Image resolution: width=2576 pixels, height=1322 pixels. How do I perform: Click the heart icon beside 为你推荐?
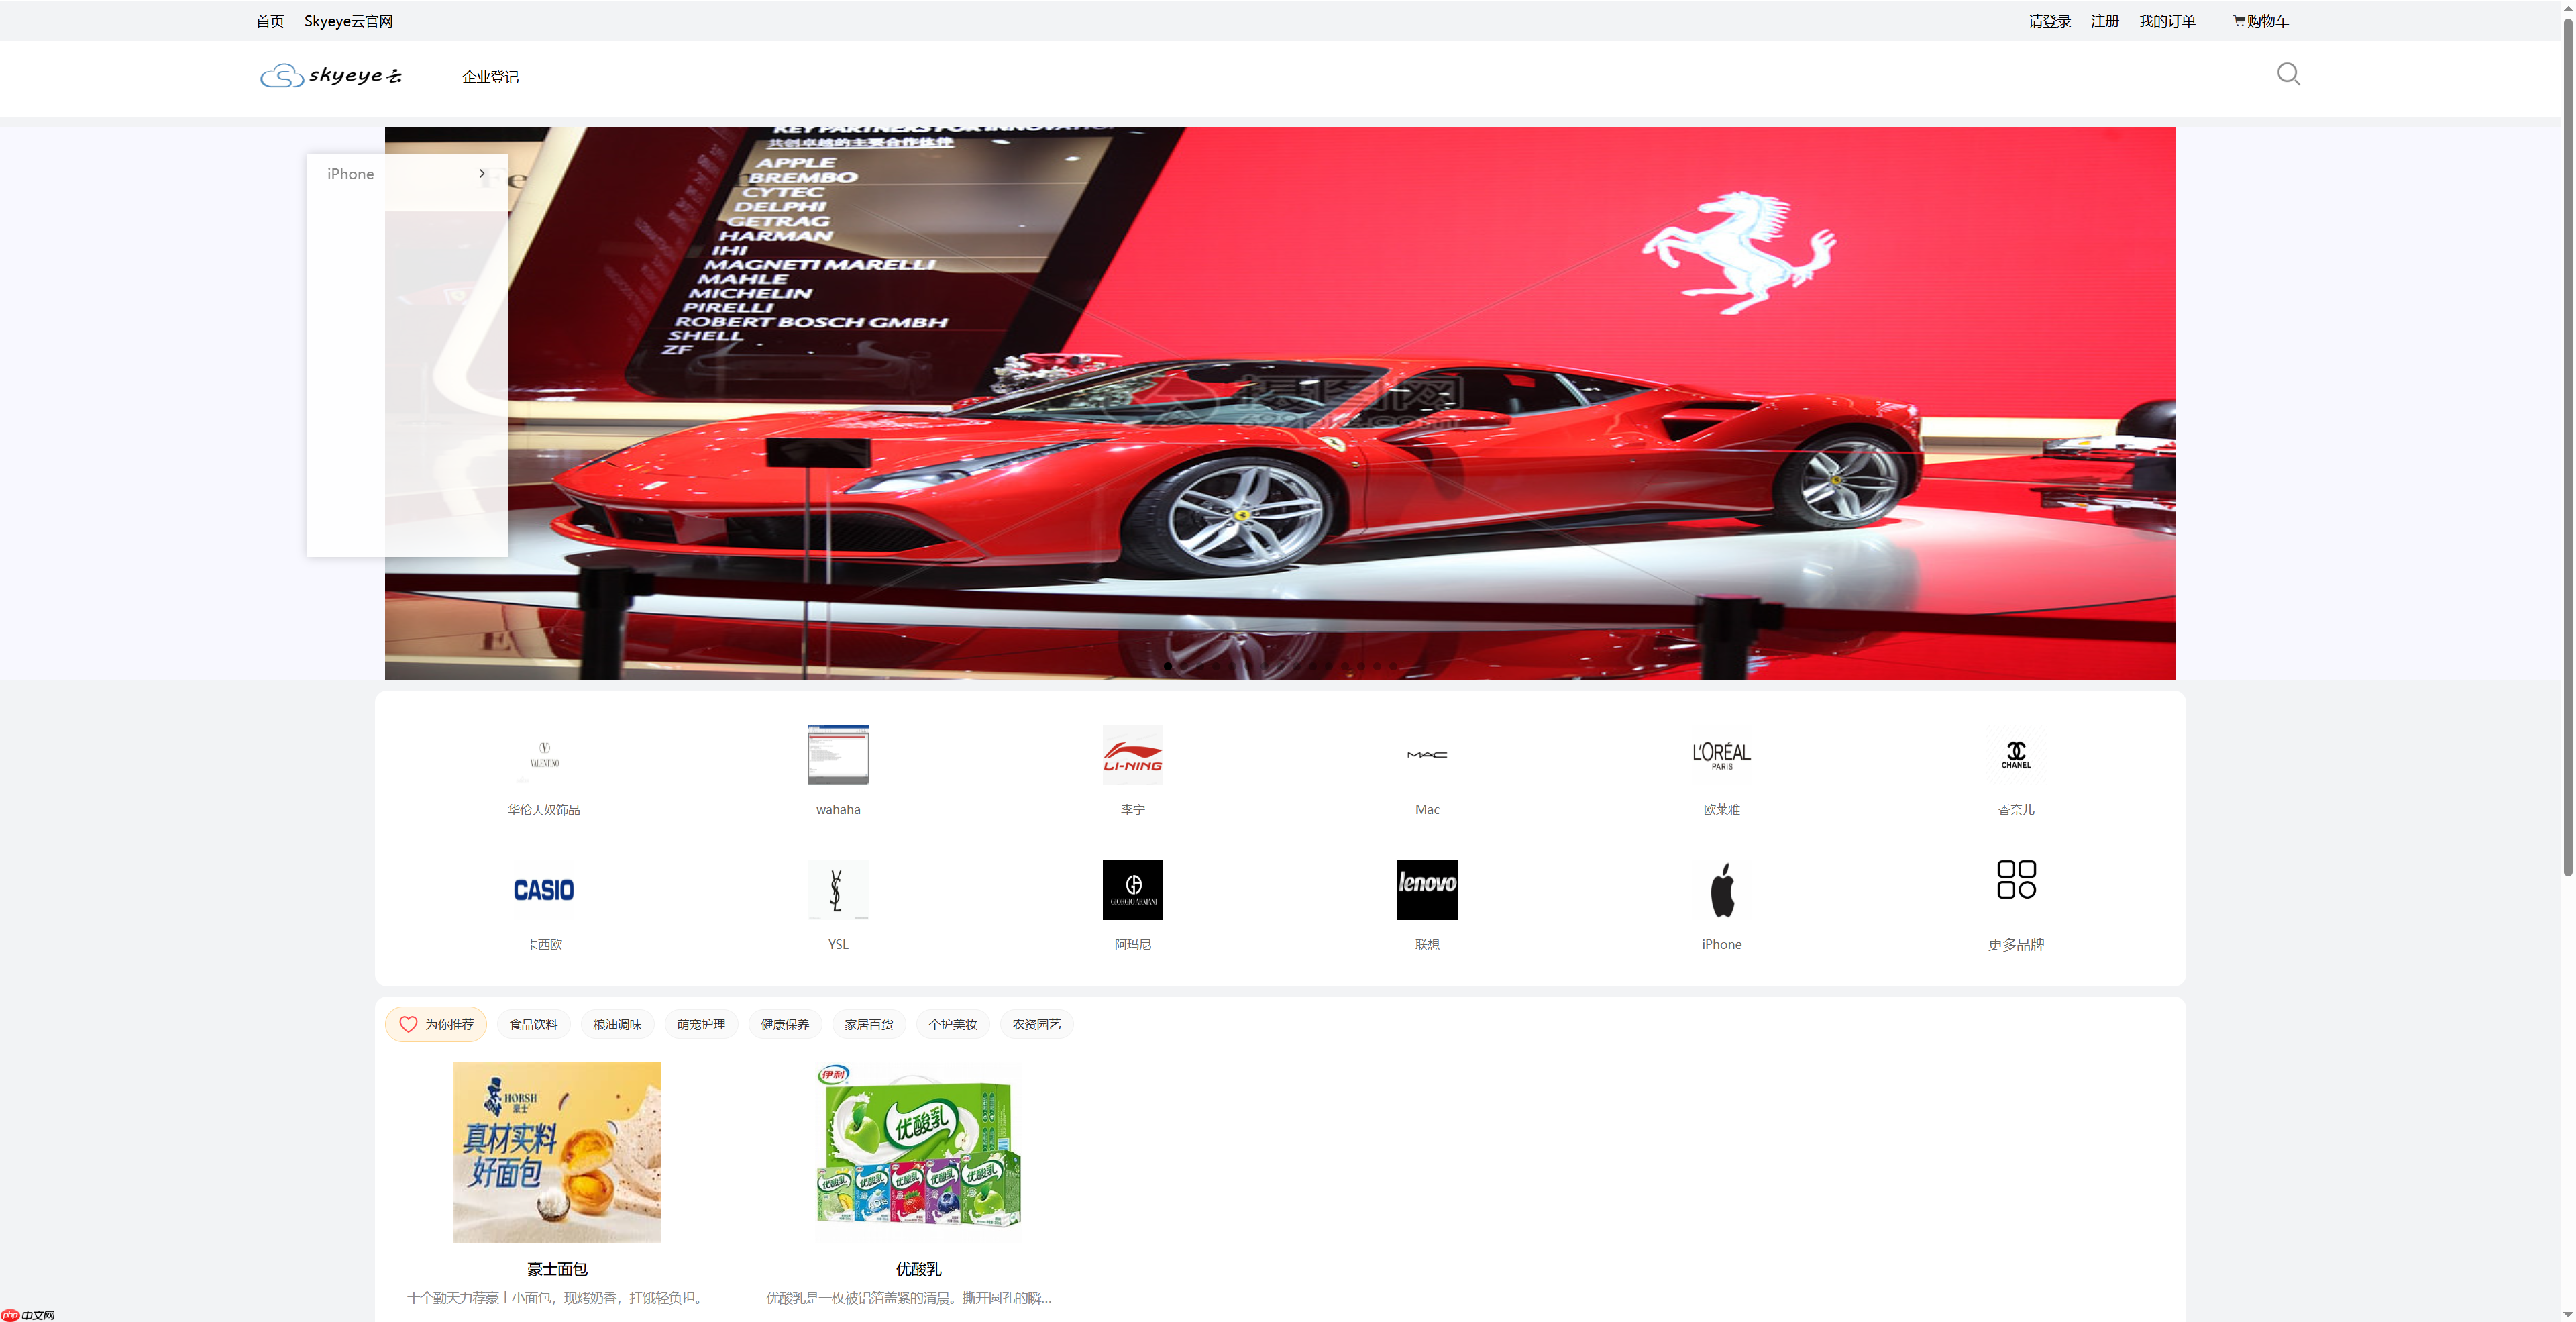408,1024
